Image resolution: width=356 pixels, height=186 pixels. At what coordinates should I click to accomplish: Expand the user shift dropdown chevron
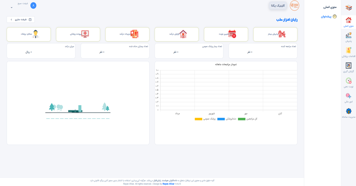(x=12, y=7)
